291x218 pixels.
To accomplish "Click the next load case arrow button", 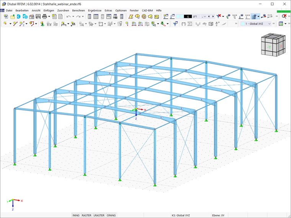I will click(x=213, y=16).
